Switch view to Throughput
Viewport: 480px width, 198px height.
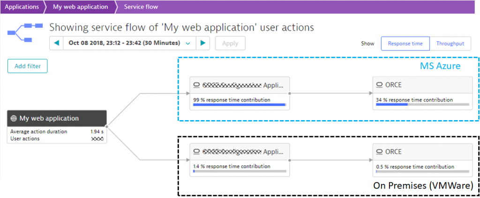click(x=450, y=44)
